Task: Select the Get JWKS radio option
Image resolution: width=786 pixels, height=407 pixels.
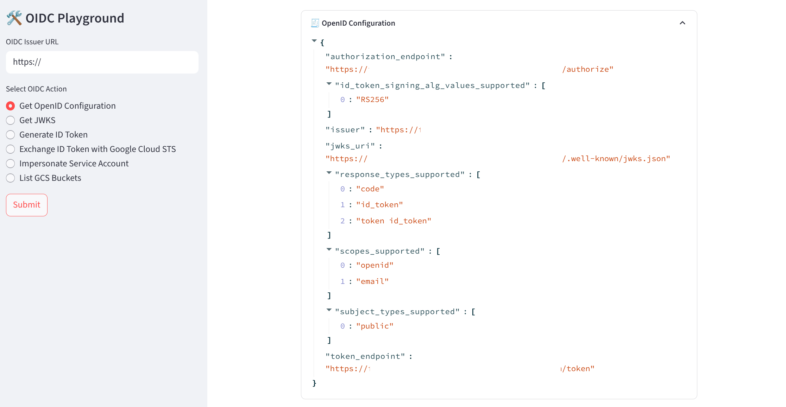Action: 11,120
